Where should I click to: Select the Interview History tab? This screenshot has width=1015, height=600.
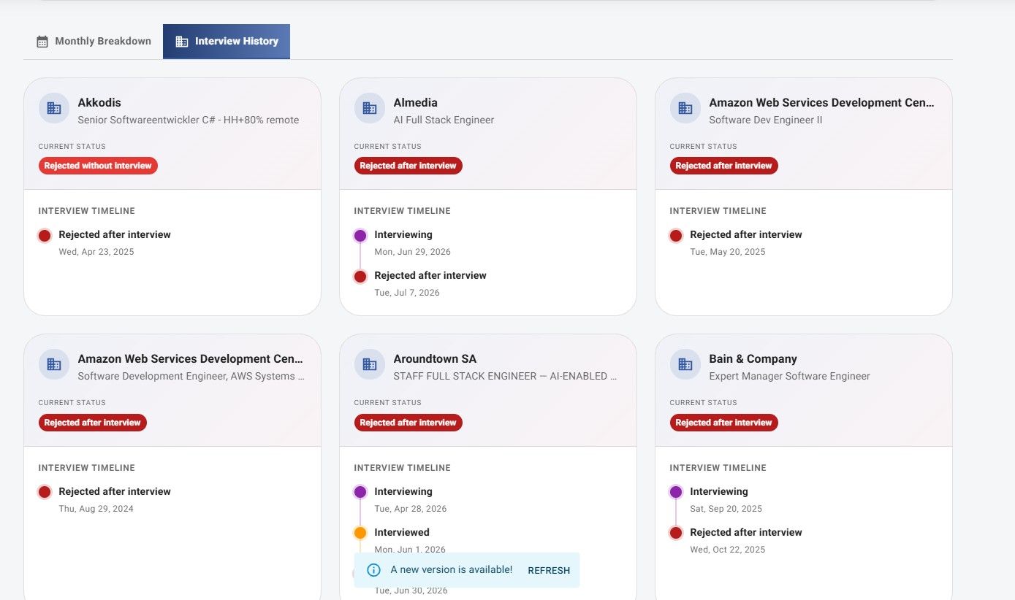coord(227,42)
